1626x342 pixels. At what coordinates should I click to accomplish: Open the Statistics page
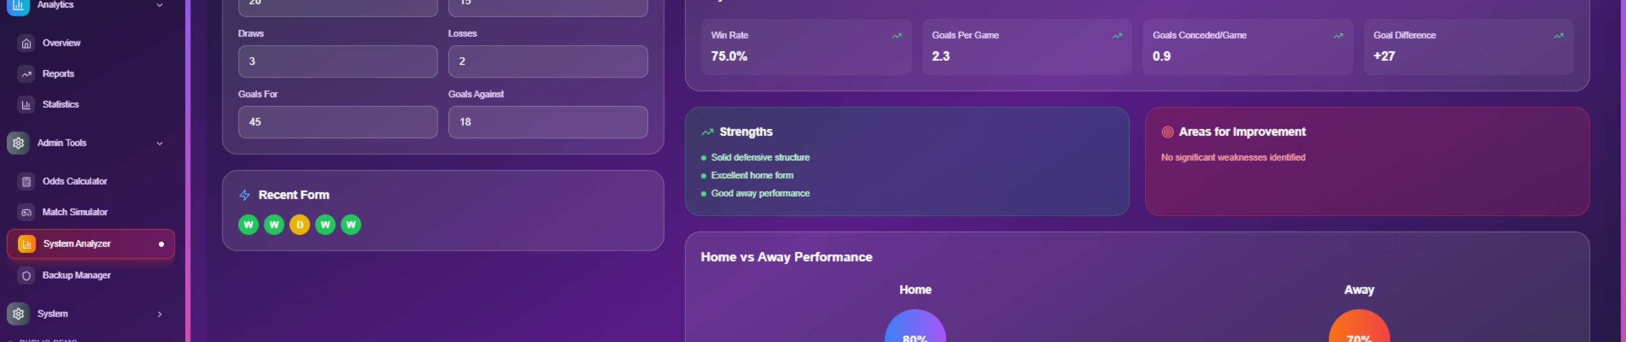tap(60, 104)
